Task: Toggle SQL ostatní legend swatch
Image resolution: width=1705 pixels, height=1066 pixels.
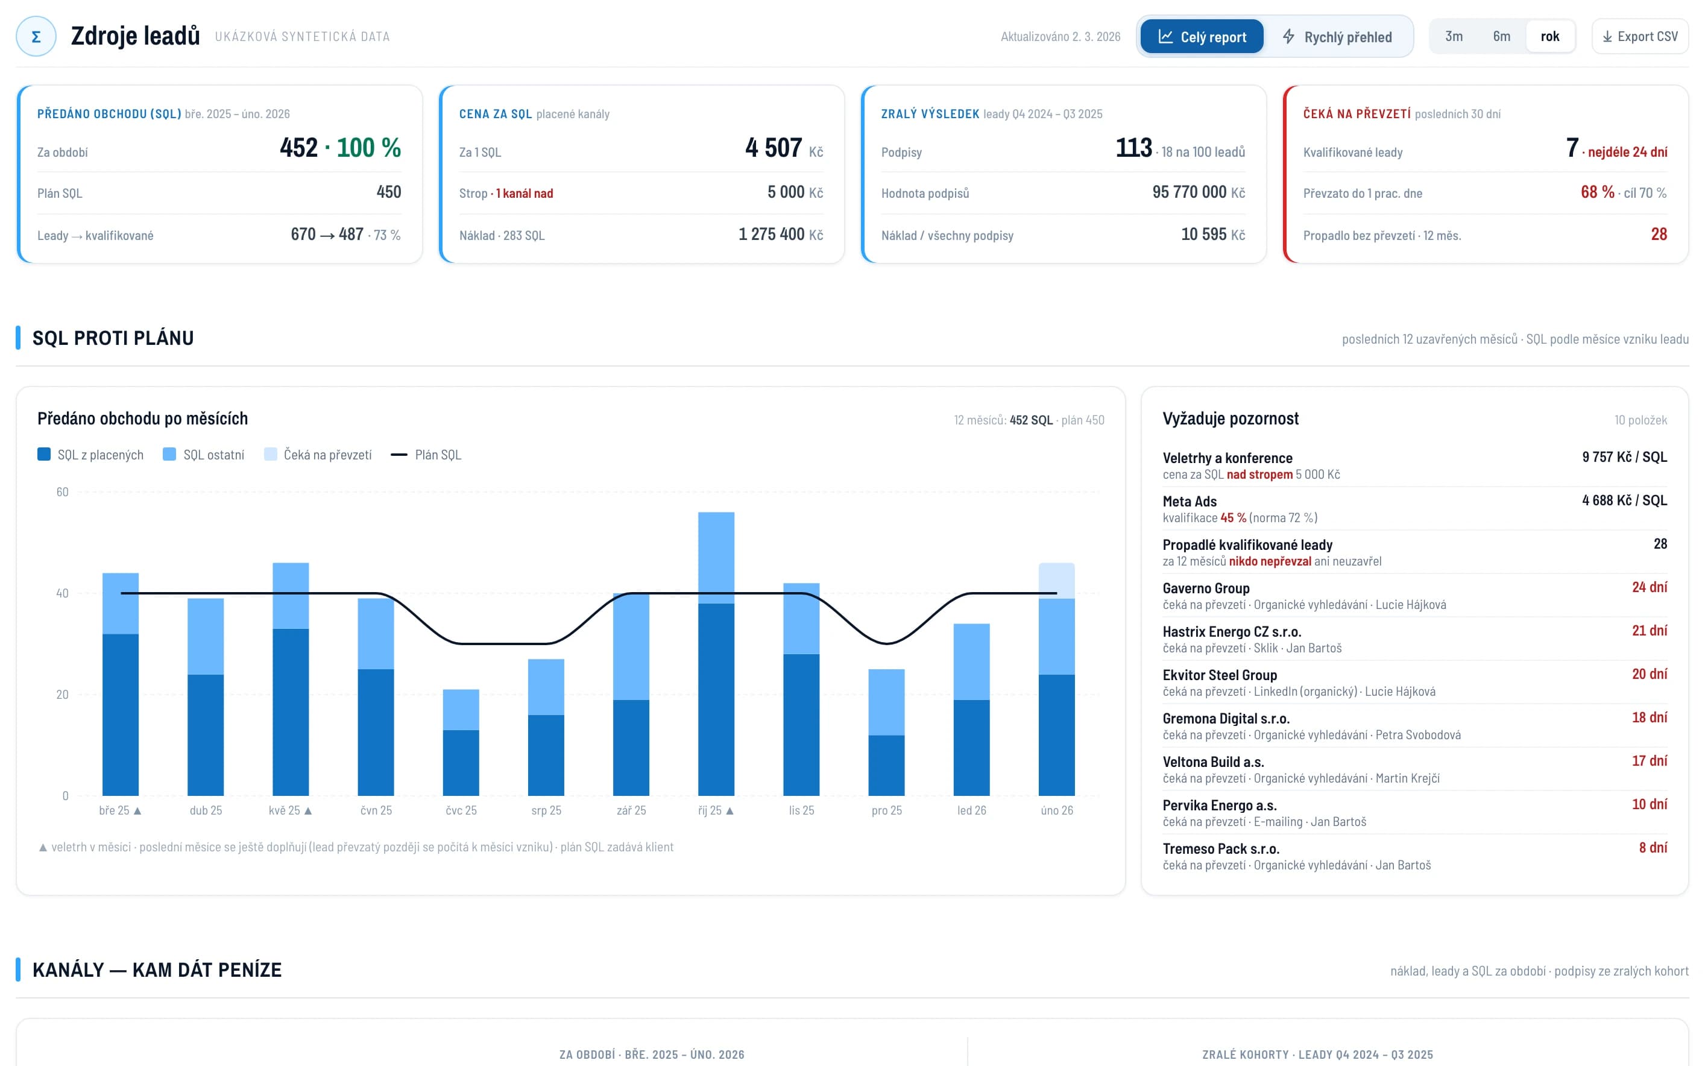Action: coord(169,454)
